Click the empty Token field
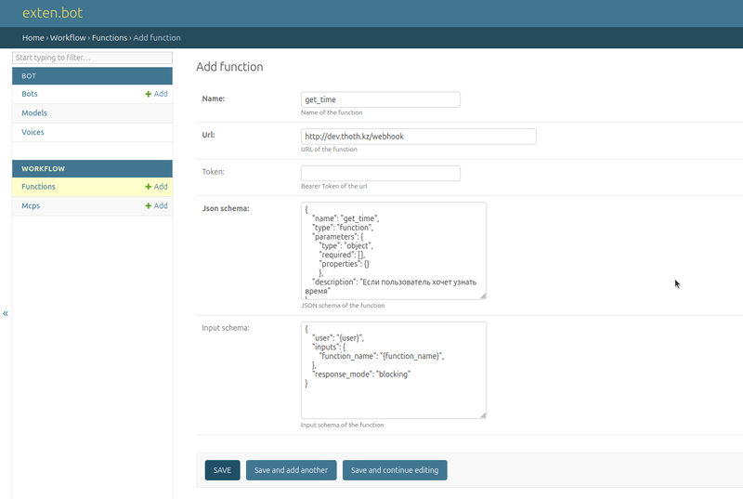The width and height of the screenshot is (743, 499). [x=381, y=173]
